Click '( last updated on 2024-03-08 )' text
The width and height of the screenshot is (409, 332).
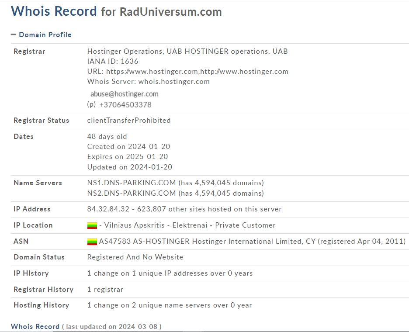[x=111, y=327]
